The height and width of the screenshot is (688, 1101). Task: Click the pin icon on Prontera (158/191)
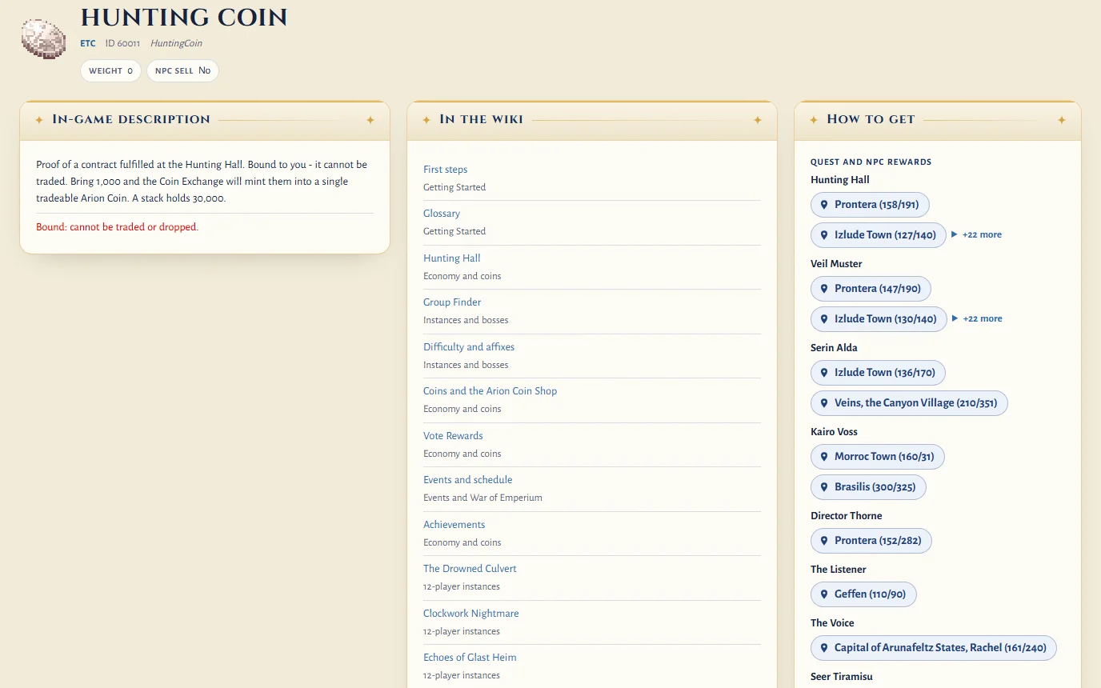coord(824,205)
